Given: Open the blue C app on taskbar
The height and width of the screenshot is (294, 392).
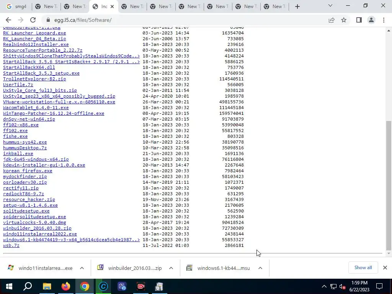Looking at the screenshot, I should point(103,286).
